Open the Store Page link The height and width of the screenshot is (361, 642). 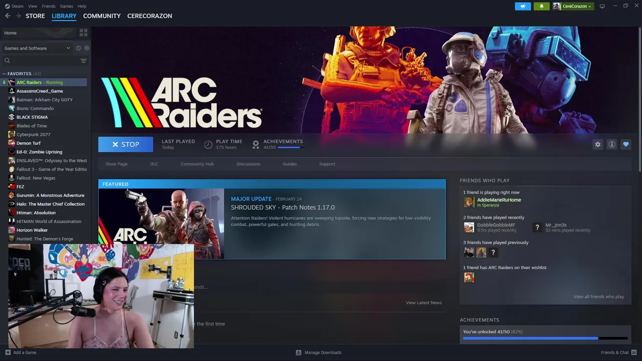pyautogui.click(x=116, y=164)
